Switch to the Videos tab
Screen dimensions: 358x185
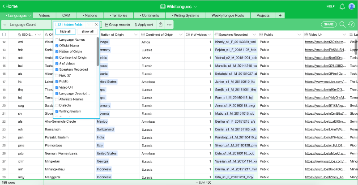44,16
